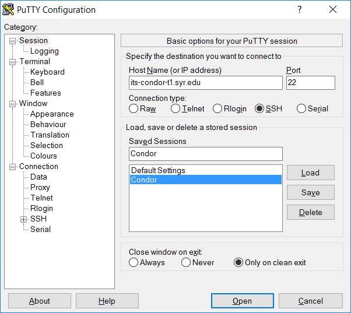Viewport: 351px width, 313px height.
Task: Open the Telnet category in tree
Action: [x=41, y=198]
